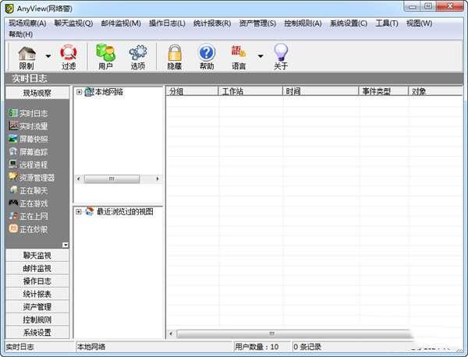Switch to the 资产管理 panel button
This screenshot has height=357, width=468.
point(37,306)
